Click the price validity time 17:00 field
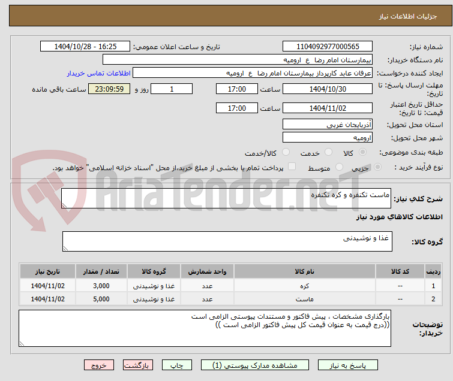This screenshot has height=381, width=453. [x=236, y=108]
